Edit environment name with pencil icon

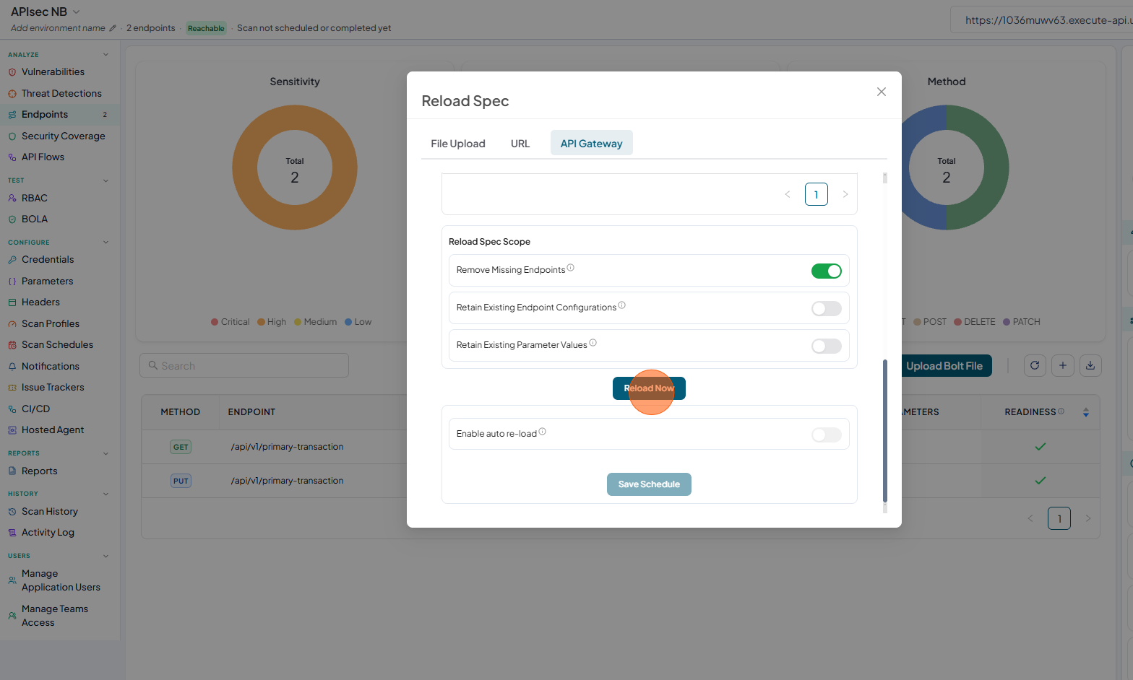[x=113, y=28]
